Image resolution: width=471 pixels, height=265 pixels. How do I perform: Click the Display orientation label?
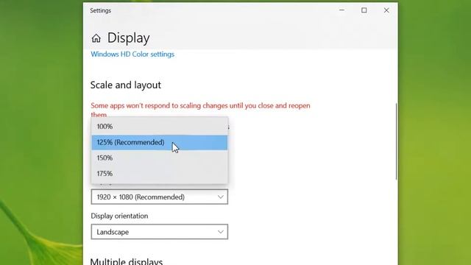(x=119, y=216)
